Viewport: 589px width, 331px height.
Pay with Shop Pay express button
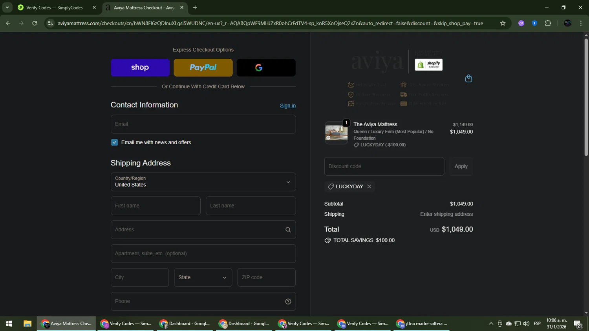tap(140, 67)
